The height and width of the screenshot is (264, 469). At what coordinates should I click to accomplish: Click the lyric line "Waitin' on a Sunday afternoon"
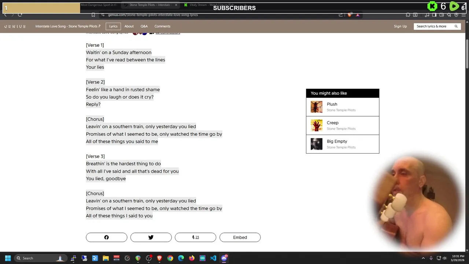click(119, 52)
